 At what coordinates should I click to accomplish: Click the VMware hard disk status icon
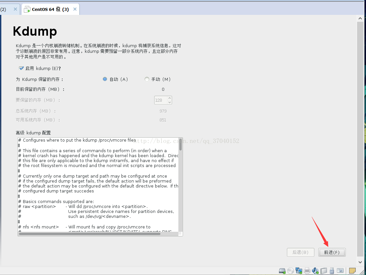[282, 271]
